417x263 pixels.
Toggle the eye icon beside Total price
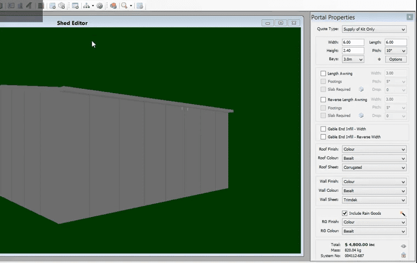pyautogui.click(x=403, y=246)
